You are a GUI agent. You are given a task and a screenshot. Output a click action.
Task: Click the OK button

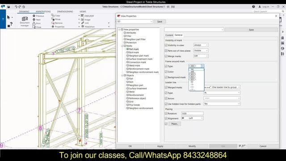pyautogui.click(x=130, y=146)
